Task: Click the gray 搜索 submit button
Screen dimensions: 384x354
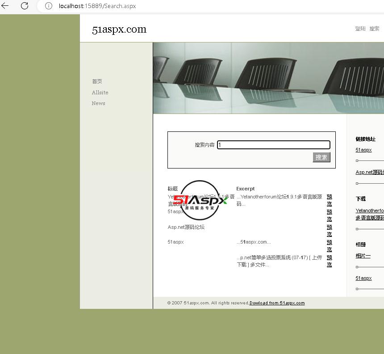Action: [321, 157]
